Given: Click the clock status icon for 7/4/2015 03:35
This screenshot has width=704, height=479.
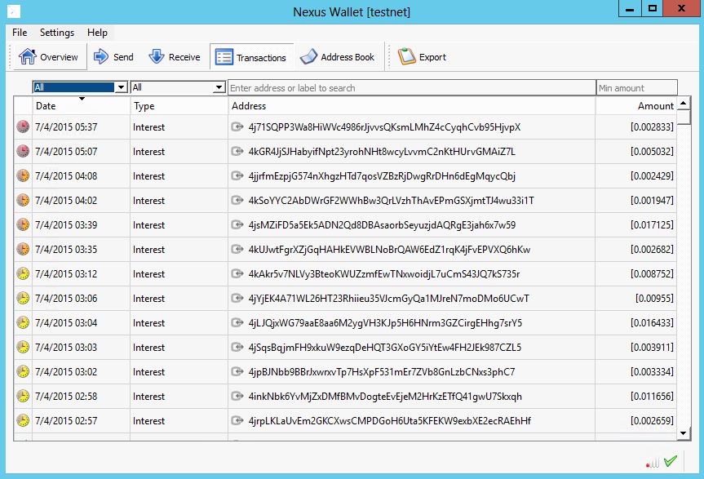Looking at the screenshot, I should 23,249.
